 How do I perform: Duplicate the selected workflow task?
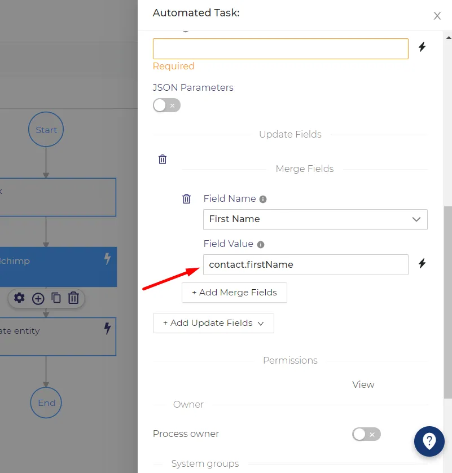56,298
